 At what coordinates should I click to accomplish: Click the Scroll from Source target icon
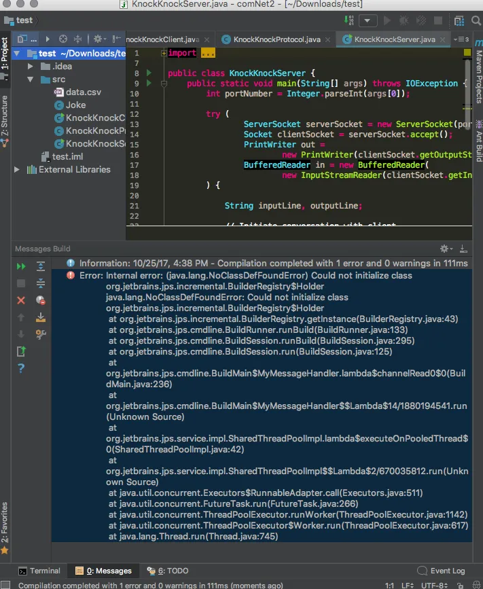[x=63, y=39]
